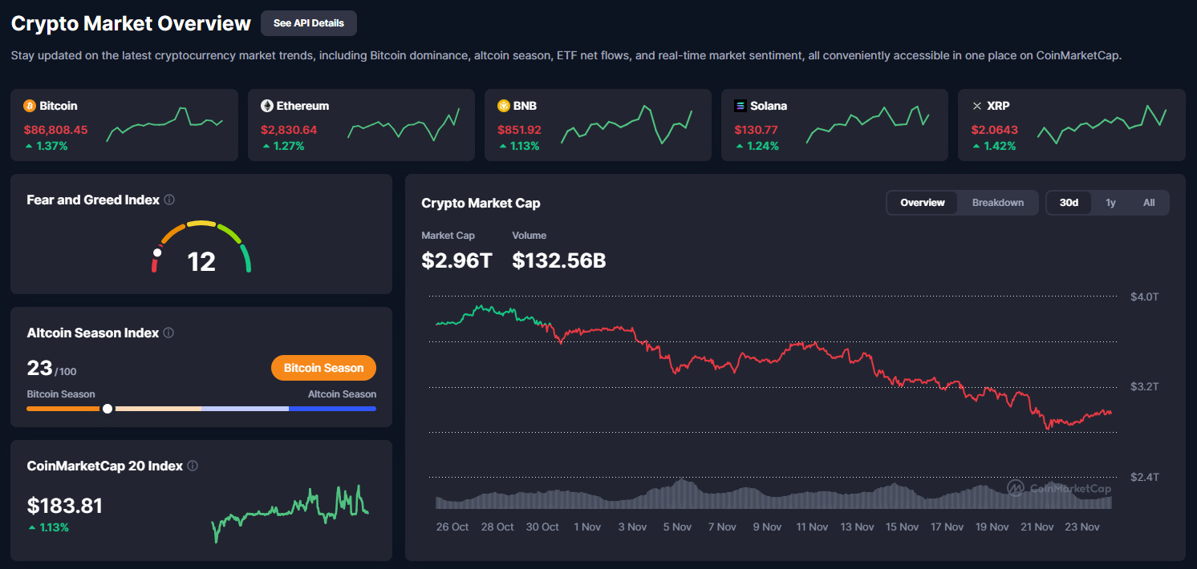1197x569 pixels.
Task: Select the 1y time range
Action: (x=1110, y=203)
